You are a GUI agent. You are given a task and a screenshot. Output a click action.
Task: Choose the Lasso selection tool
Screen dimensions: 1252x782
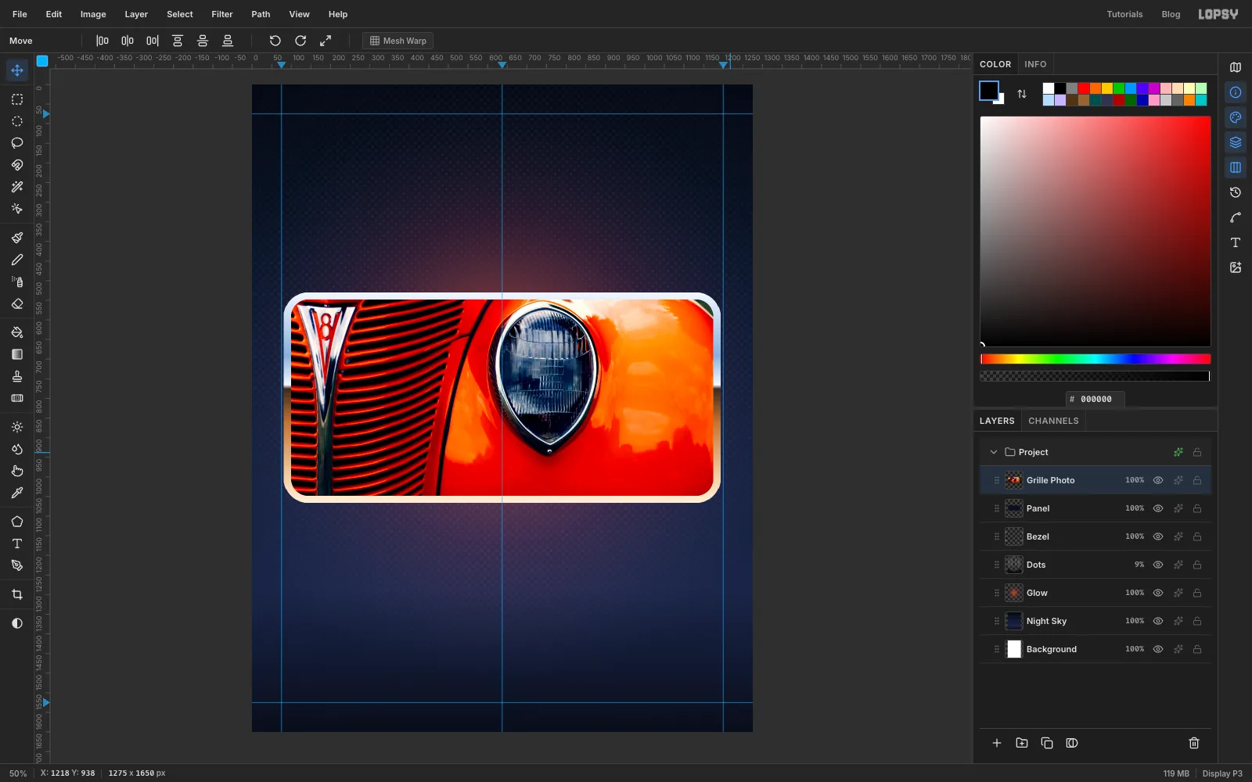[17, 143]
